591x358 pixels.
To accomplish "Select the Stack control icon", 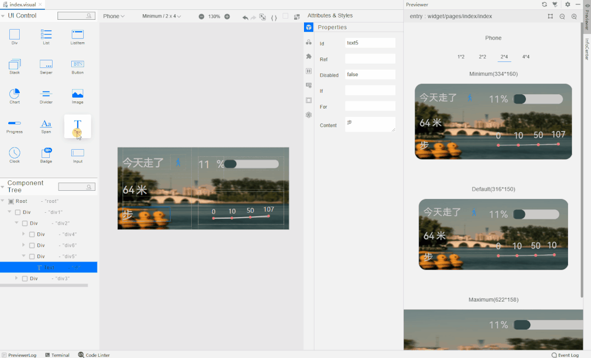I will pos(14,64).
